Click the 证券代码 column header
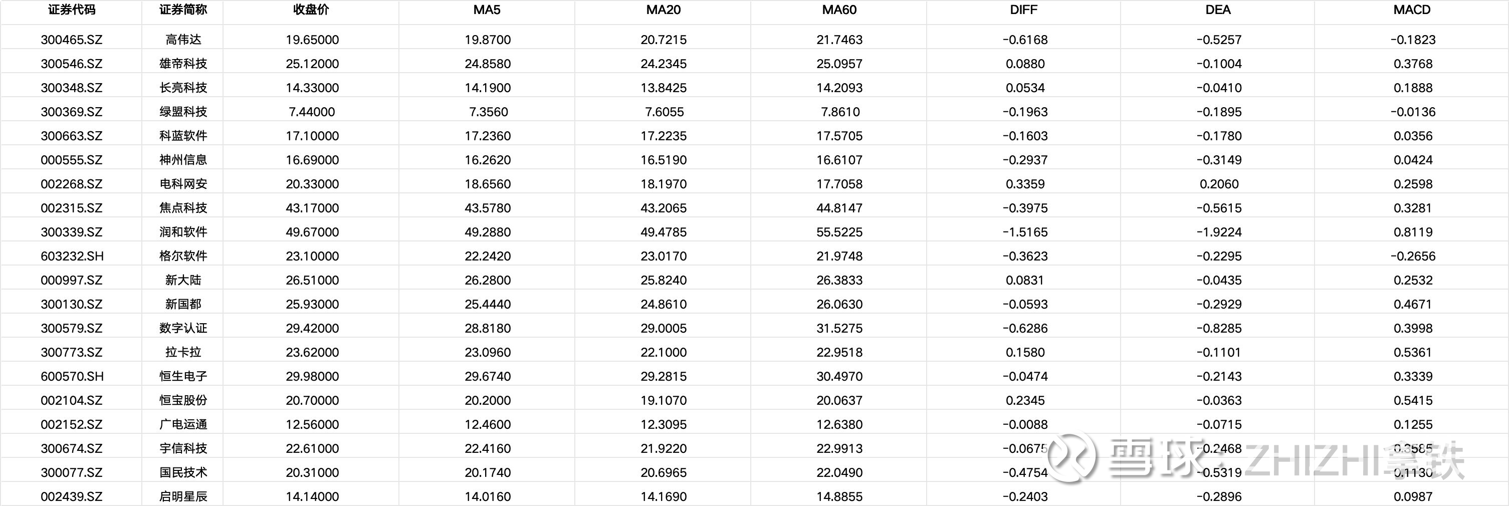 [x=72, y=10]
